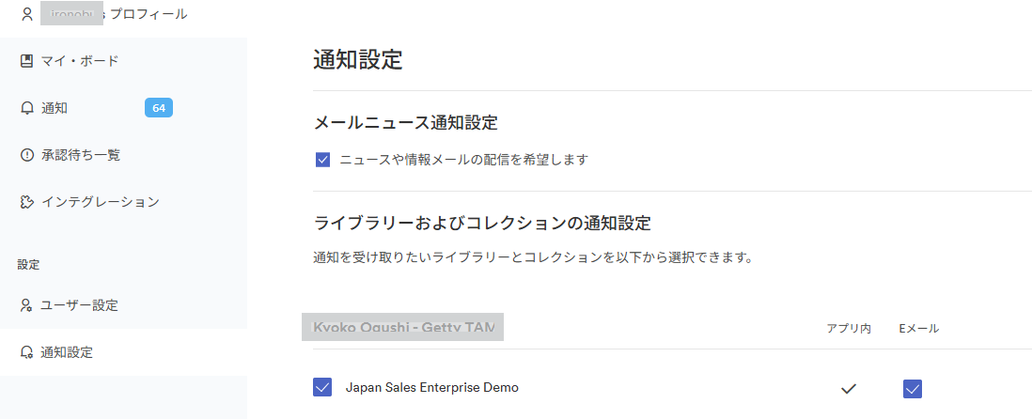
Task: Go to the 承認待ち一覧 menu label
Action: click(80, 155)
